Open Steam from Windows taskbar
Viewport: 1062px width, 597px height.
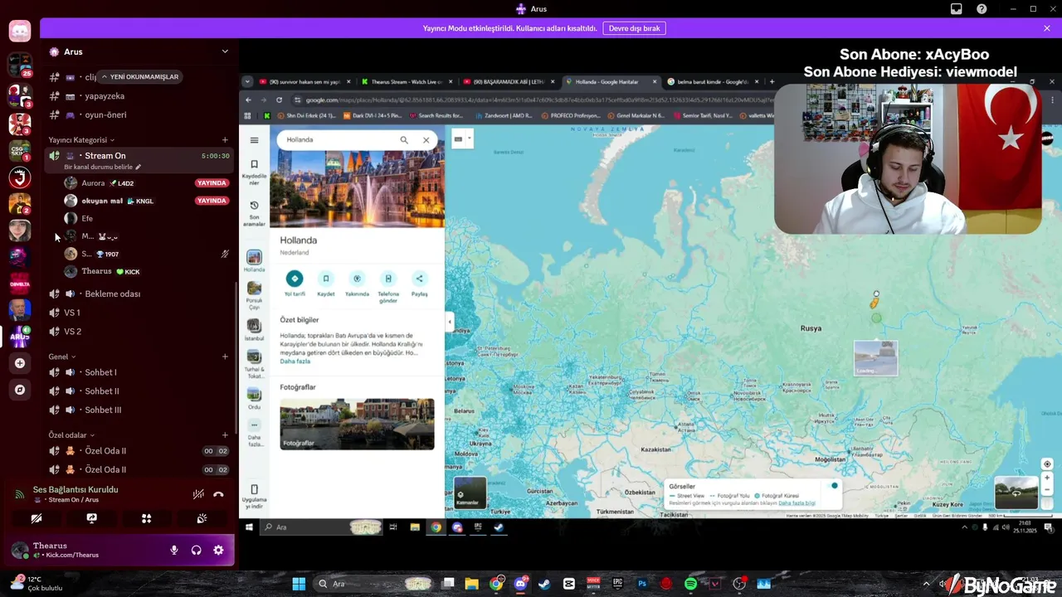(x=544, y=584)
